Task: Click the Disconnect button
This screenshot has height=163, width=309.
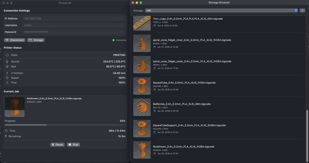Action: (15, 40)
